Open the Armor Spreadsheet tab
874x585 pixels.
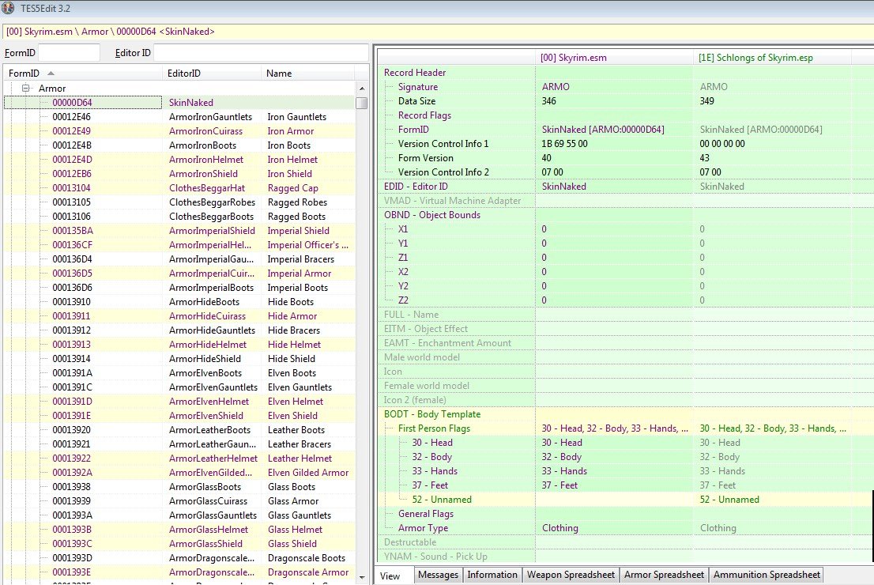click(664, 575)
